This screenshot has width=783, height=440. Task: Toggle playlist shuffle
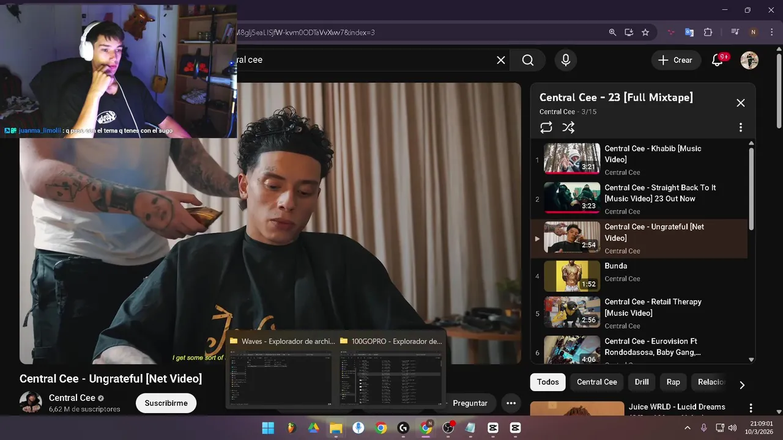click(568, 127)
